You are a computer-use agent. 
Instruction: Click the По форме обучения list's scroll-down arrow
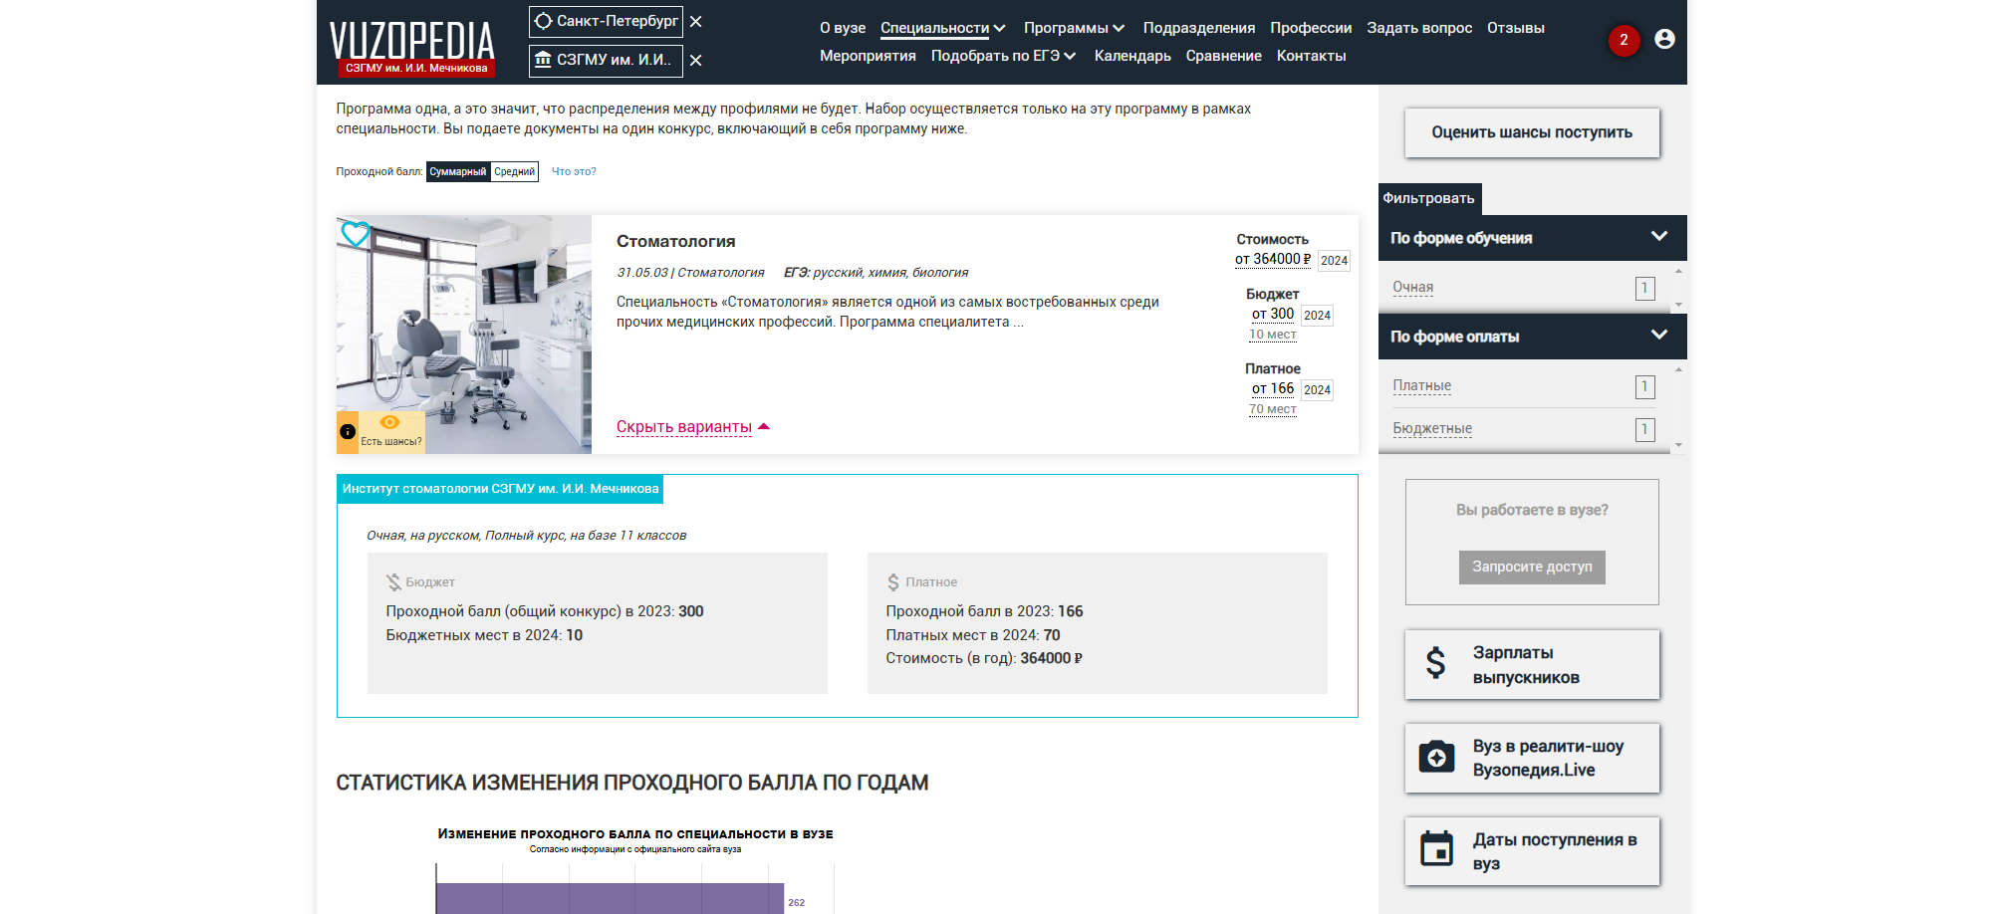tap(1678, 305)
